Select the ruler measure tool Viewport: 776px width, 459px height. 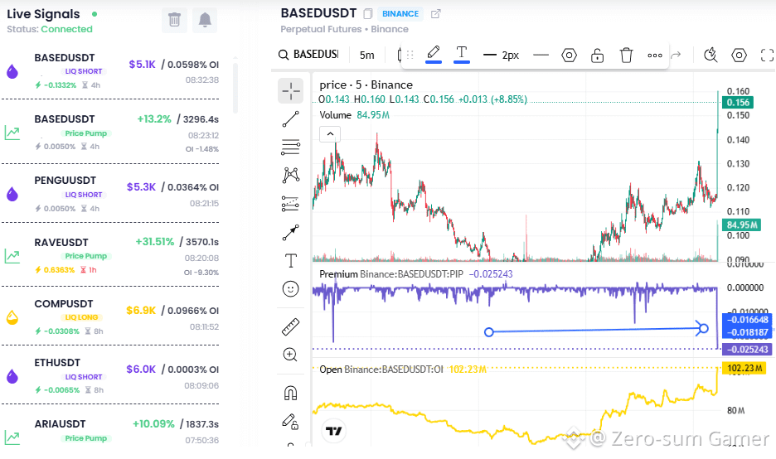[x=290, y=326]
